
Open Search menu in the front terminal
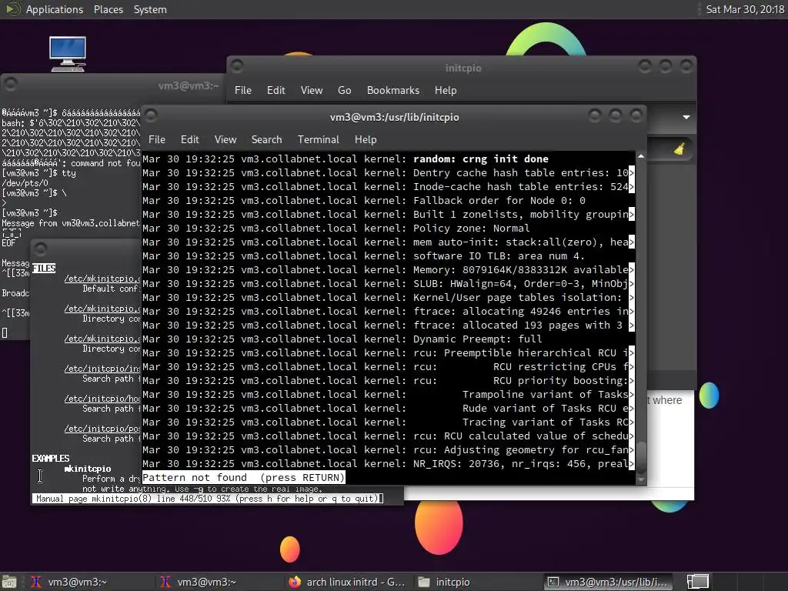(266, 140)
